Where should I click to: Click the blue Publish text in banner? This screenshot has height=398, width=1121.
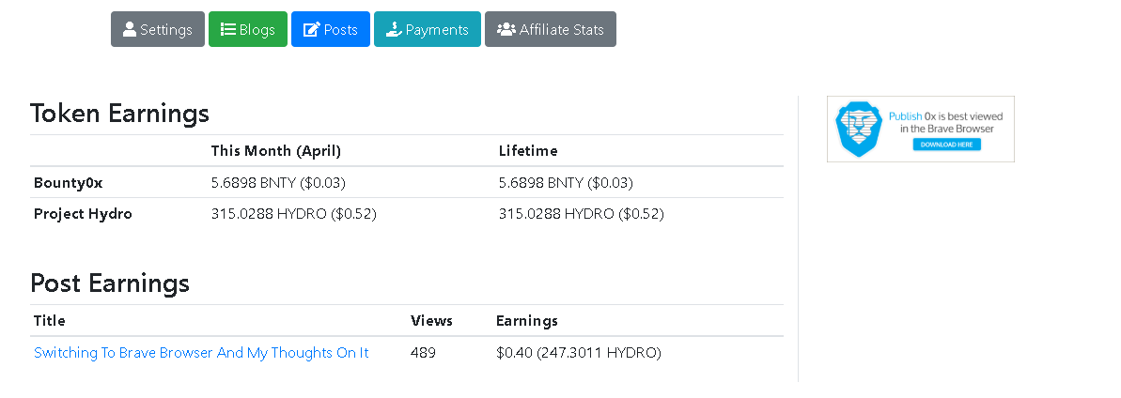tap(905, 116)
